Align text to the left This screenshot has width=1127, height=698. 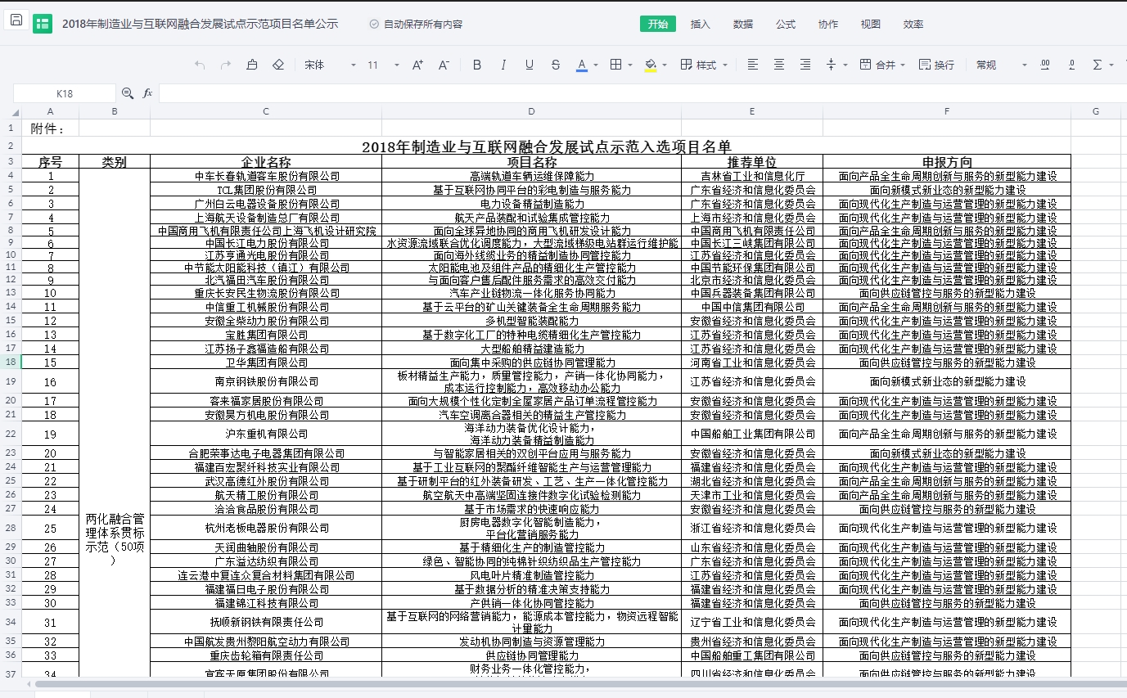coord(753,65)
